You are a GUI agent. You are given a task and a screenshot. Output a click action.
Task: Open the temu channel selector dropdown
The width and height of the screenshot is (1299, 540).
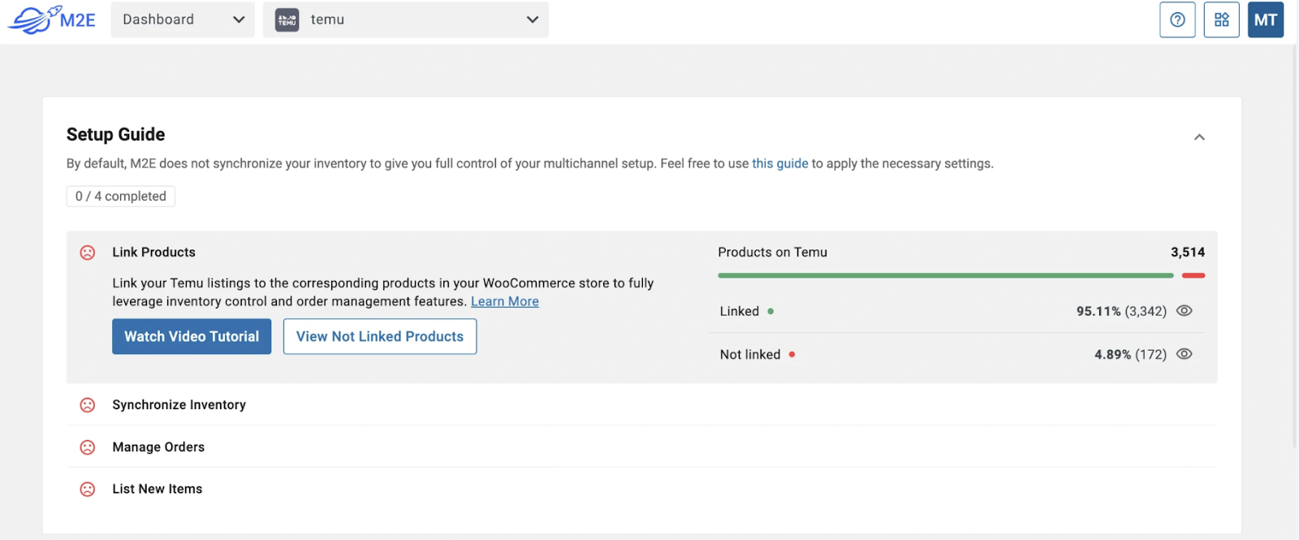pos(406,19)
